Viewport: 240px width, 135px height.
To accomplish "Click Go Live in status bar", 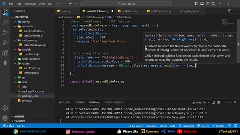I will pos(203,126).
